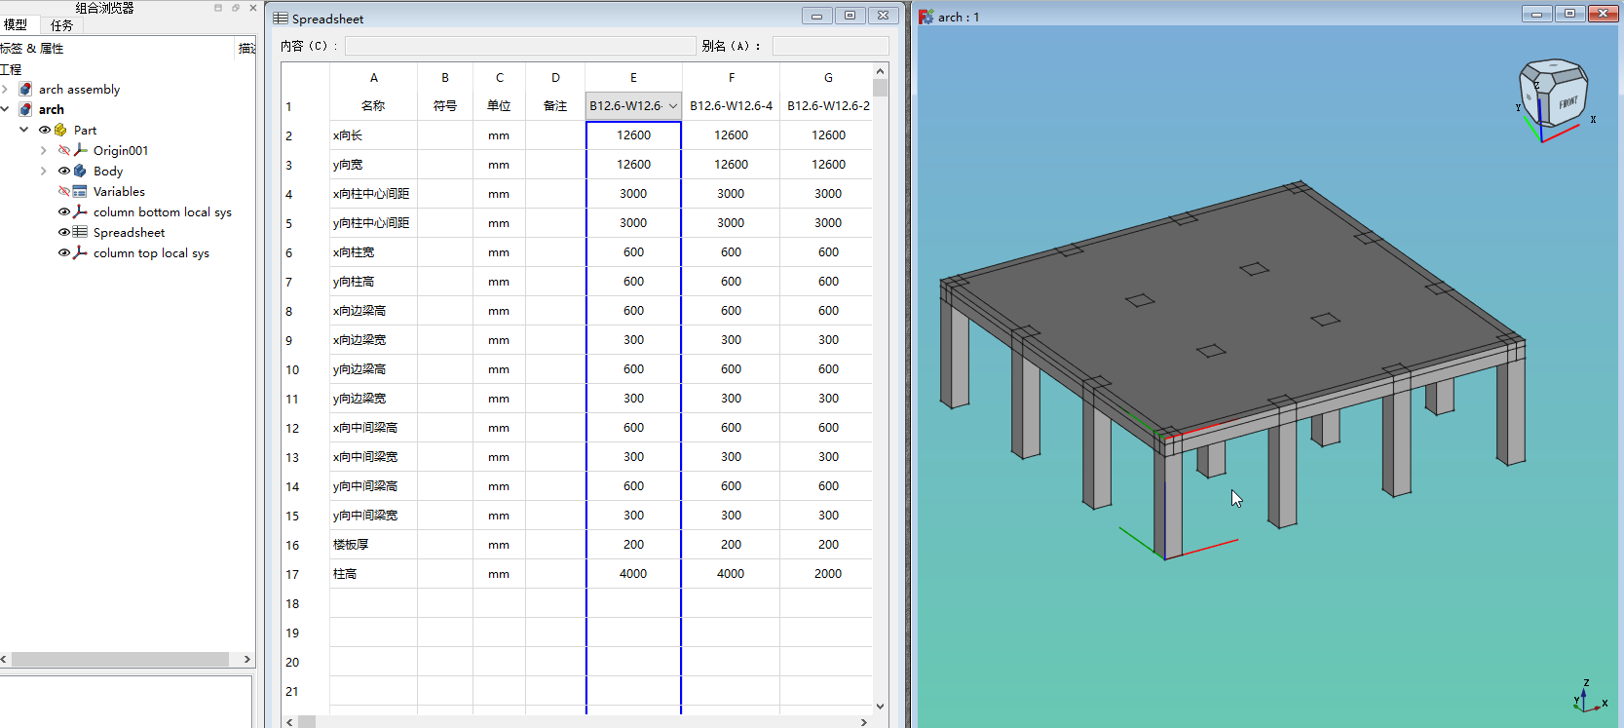Click the Body icon in model tree
1624x728 pixels.
click(x=80, y=171)
